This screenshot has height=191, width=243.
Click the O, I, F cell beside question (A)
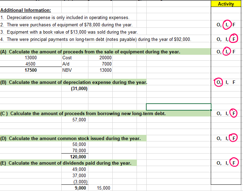click(226, 52)
